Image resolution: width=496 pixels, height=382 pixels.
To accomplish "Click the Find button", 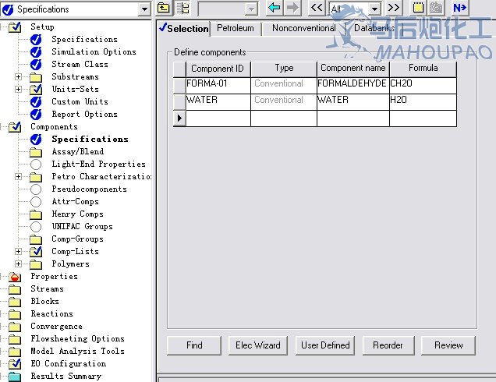I will [x=194, y=345].
